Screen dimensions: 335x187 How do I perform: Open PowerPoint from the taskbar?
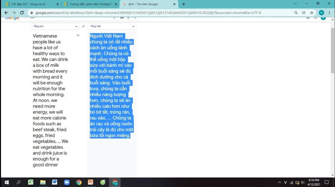click(x=91, y=182)
